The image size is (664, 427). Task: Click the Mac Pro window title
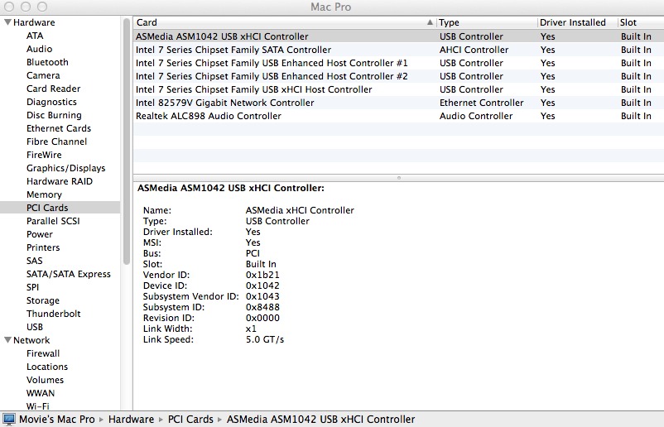coord(330,7)
